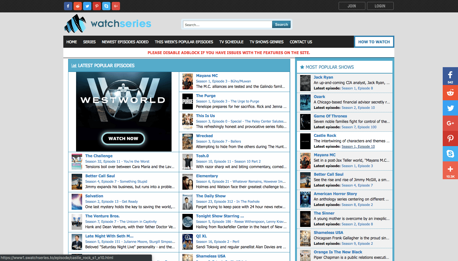
Task: Open Shameless USA Season 9, Episode 2 link
Action: click(357, 243)
